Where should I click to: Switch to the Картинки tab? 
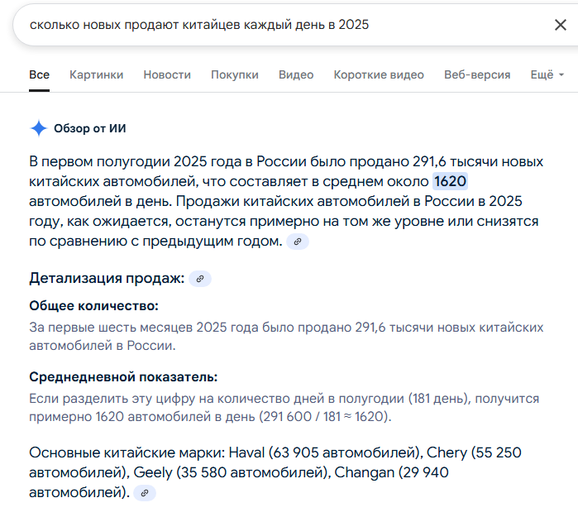click(96, 74)
